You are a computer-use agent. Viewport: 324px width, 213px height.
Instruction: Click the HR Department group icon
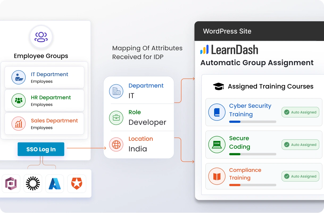coord(19,101)
